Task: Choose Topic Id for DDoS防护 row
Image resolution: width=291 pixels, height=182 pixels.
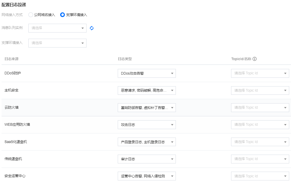Action: (260, 73)
